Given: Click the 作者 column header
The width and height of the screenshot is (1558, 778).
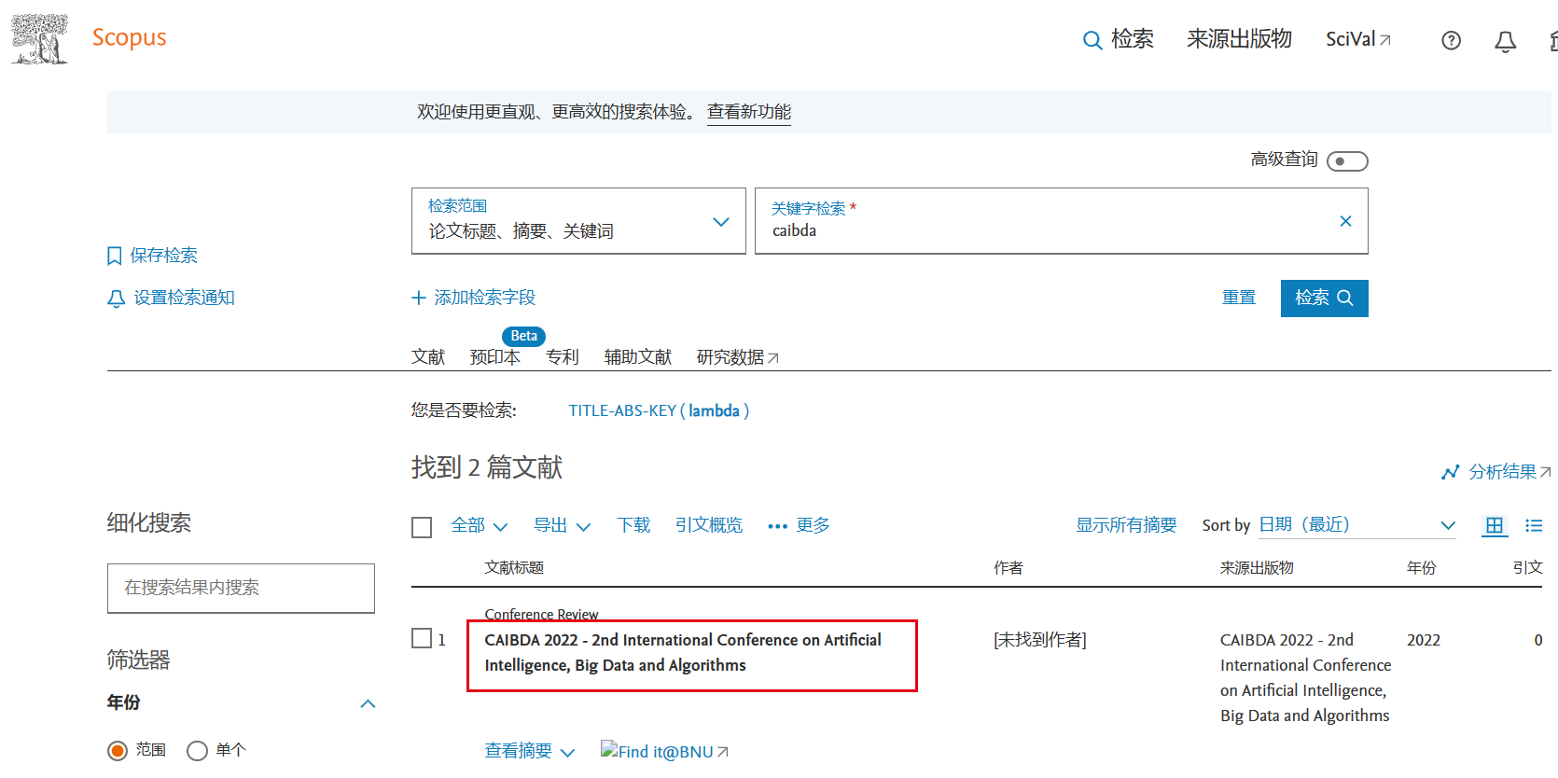Looking at the screenshot, I should tap(1009, 567).
